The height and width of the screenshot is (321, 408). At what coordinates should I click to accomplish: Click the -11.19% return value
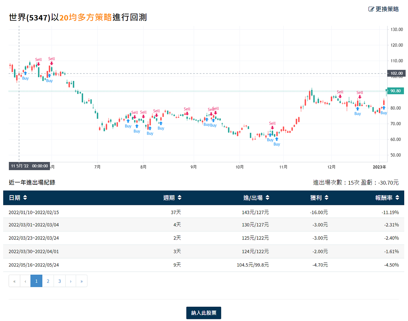390,212
